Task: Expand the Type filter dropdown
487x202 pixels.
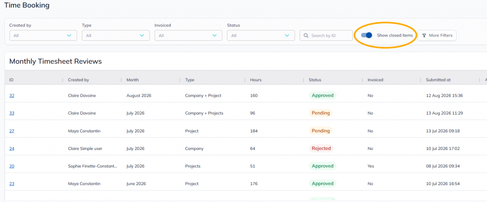Action: (x=116, y=35)
